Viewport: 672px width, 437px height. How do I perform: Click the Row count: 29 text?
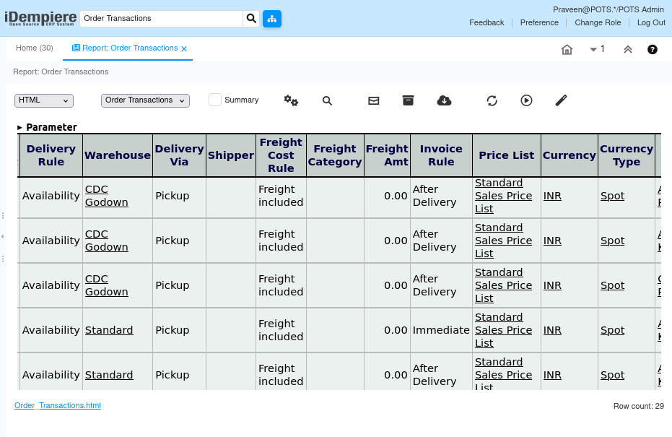pos(639,406)
